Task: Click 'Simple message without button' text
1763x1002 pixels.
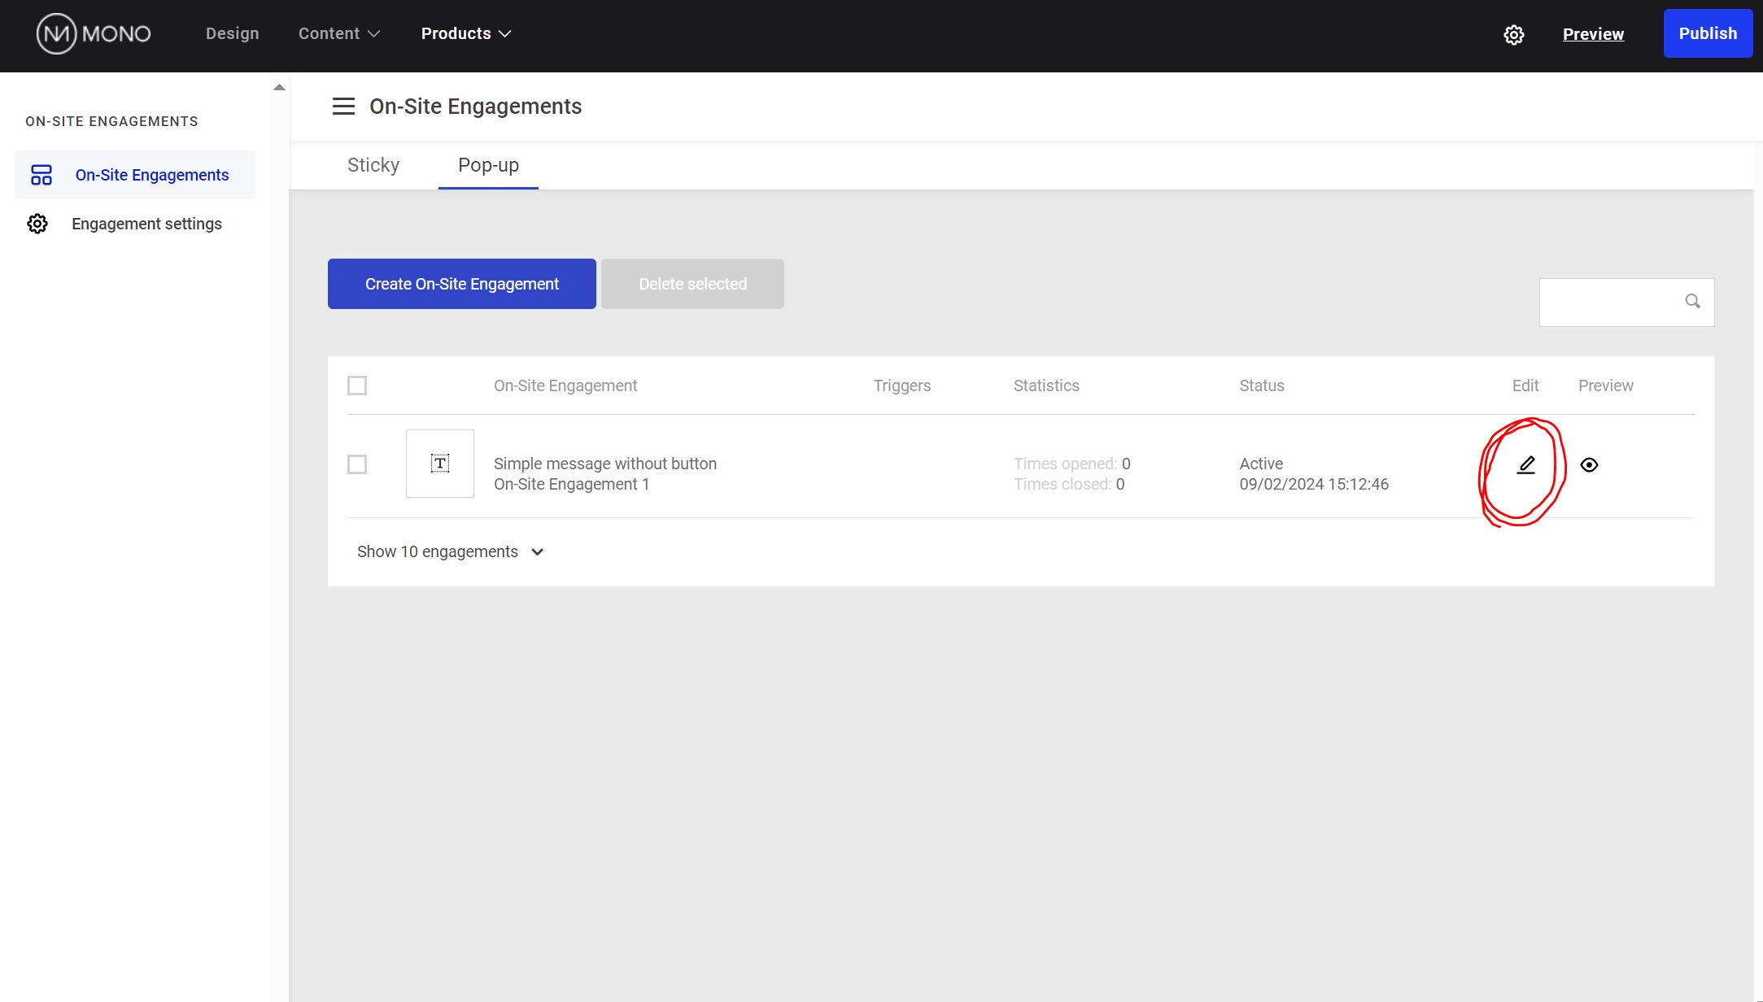Action: point(605,464)
